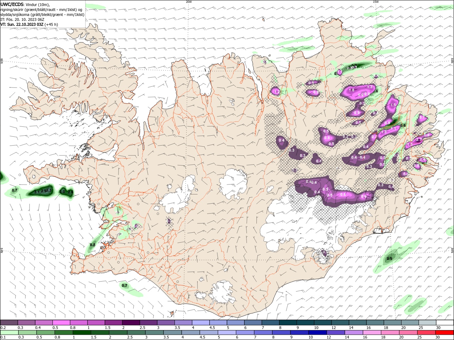Select the violet 12 rain legend swatch

coord(335,333)
